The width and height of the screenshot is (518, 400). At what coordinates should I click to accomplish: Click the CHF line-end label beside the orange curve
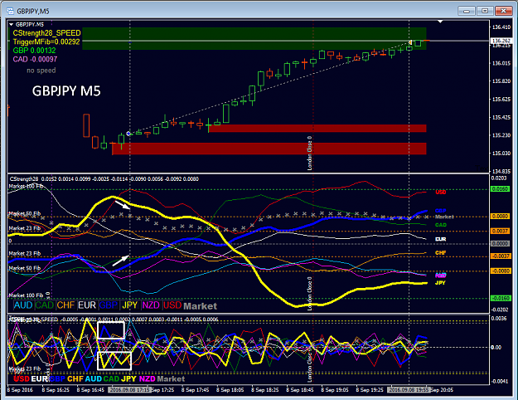pos(441,253)
